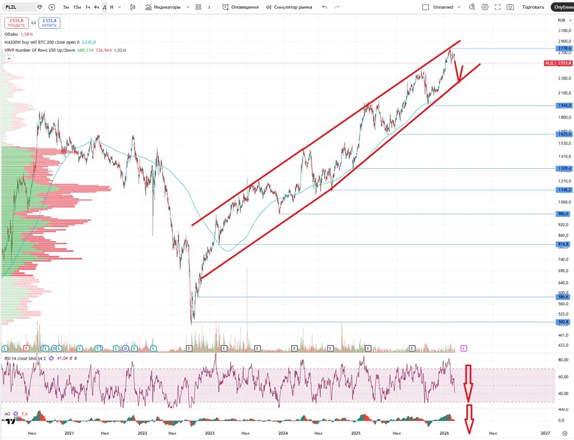Click the 814,8 price level label
574x440 pixels.
(x=564, y=244)
